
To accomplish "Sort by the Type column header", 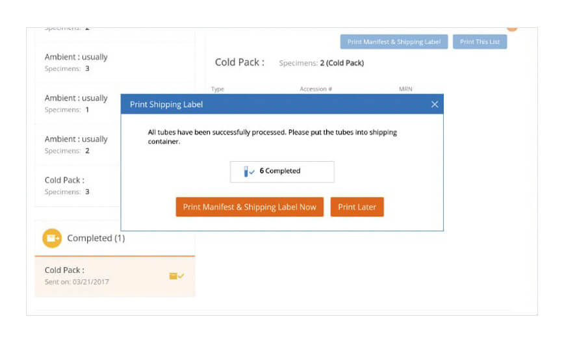I will point(218,89).
